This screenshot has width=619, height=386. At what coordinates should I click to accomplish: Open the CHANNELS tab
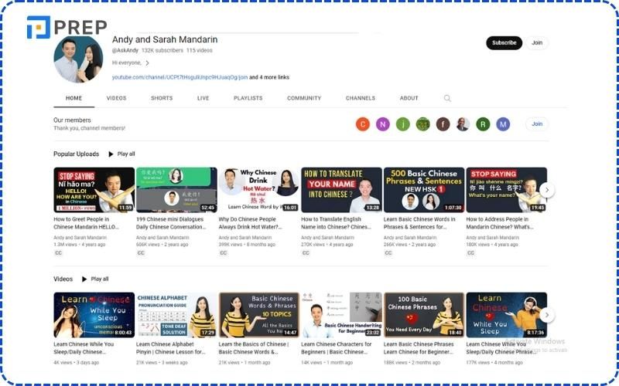(361, 98)
